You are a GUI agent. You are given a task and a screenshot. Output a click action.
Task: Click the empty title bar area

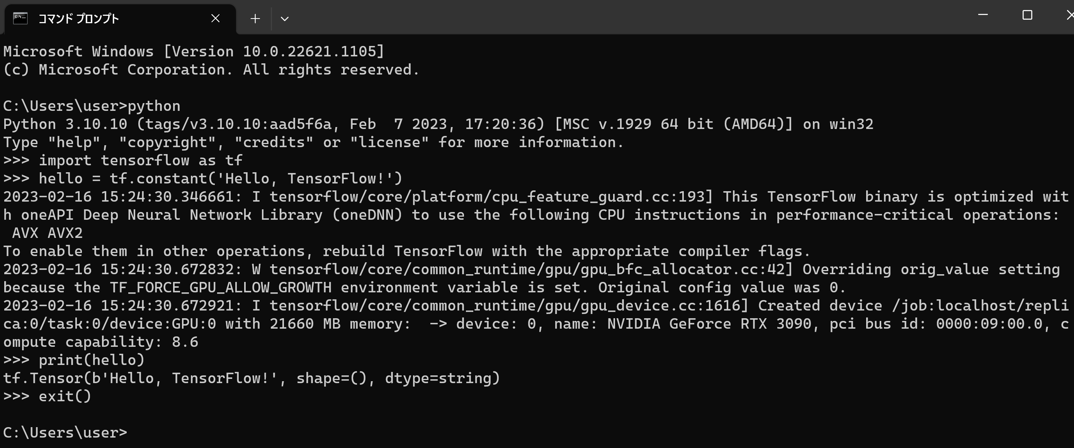625,17
